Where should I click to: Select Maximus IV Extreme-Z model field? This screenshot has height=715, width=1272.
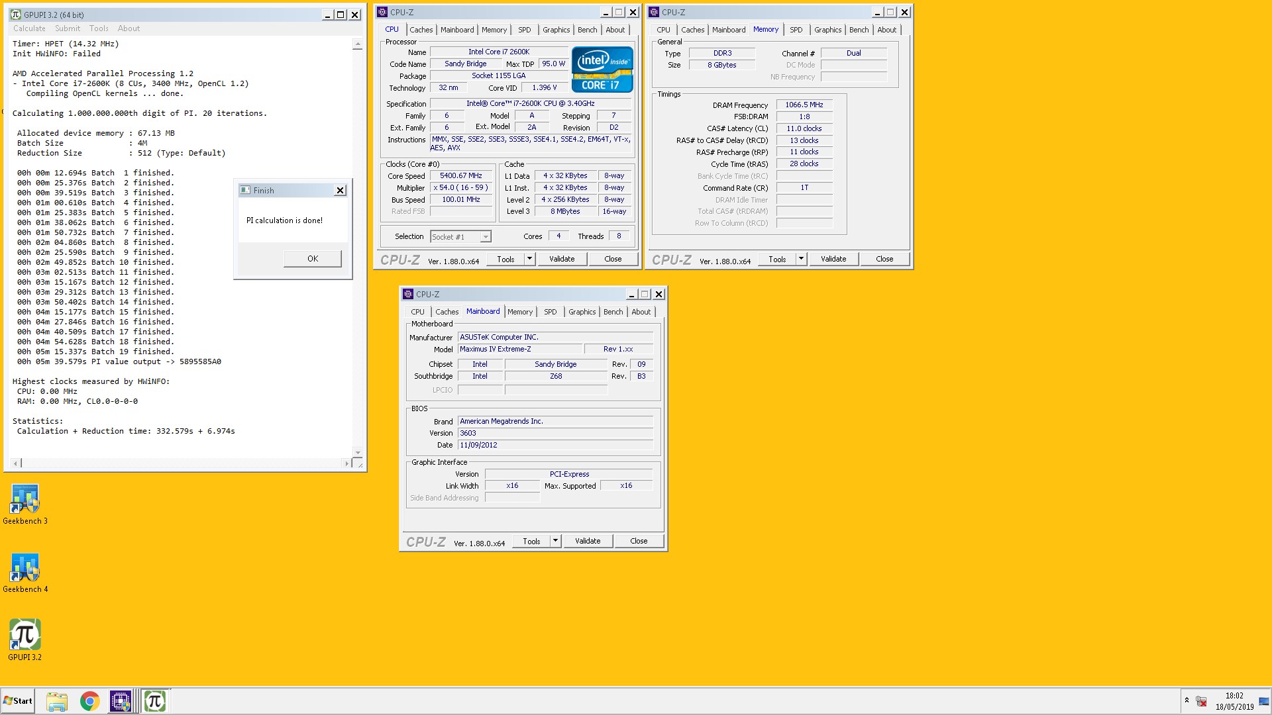(x=520, y=349)
